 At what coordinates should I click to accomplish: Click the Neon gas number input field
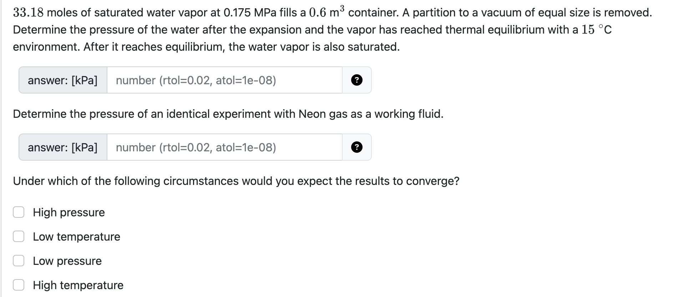[225, 147]
